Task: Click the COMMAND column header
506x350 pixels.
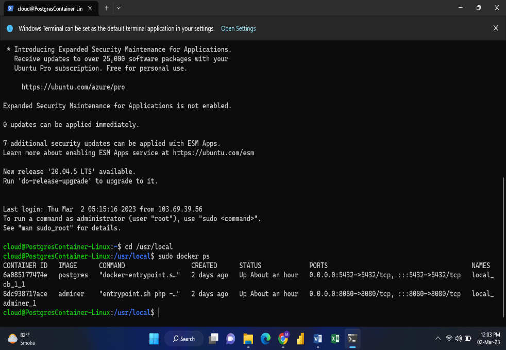Action: [x=112, y=266]
